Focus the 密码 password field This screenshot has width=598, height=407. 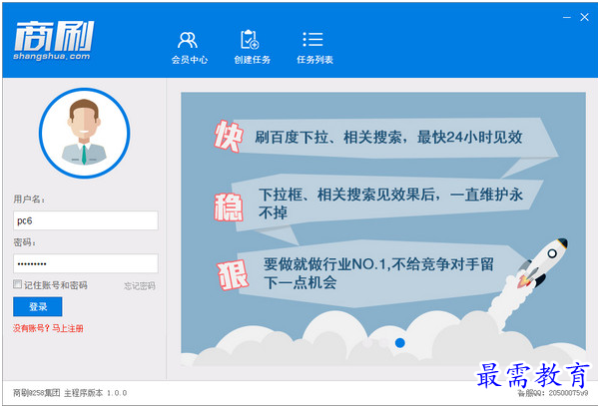coord(86,263)
